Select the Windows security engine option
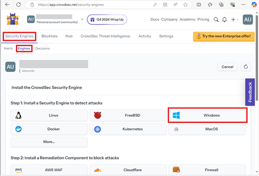The height and width of the screenshot is (176, 259). coord(208,115)
